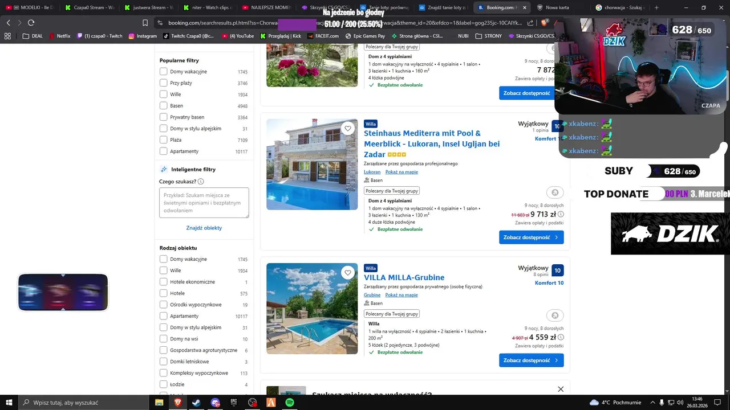730x410 pixels.
Task: Click info icon beside Czego szukasz
Action: 201,182
